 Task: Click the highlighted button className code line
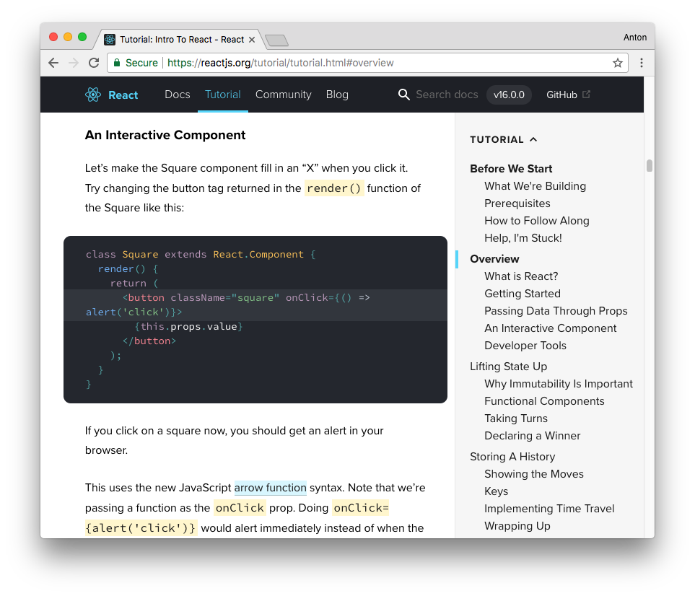255,305
